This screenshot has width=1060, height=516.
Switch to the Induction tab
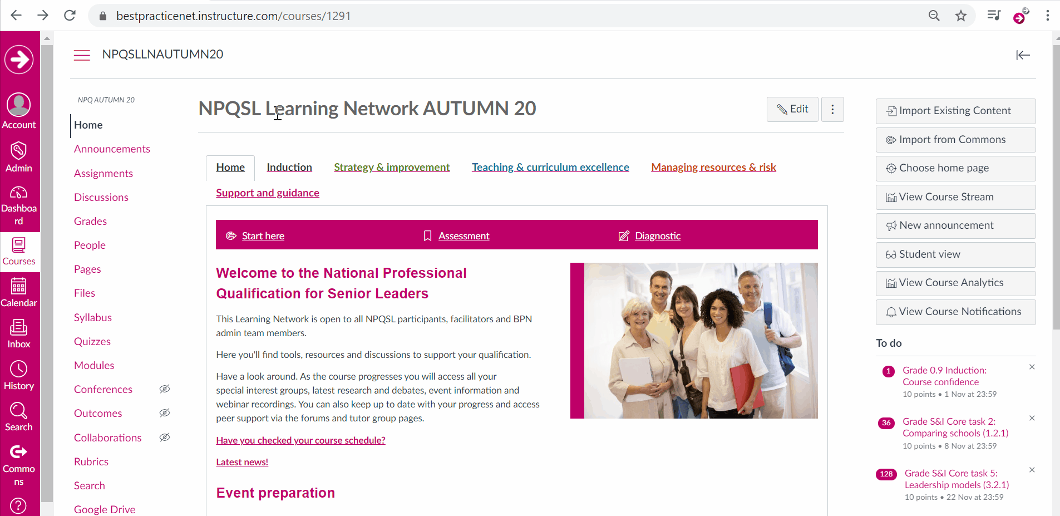click(x=289, y=167)
